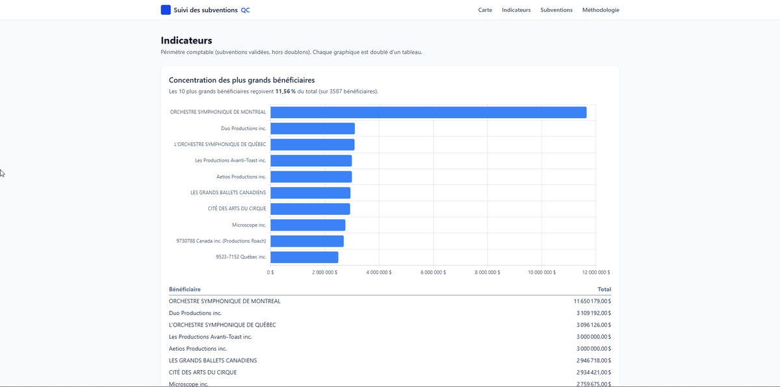Screen dimensions: 780x387
Task: Click the ORCHESTRE SYMPHONIQUE DE MONTREAL bar
Action: 428,112
